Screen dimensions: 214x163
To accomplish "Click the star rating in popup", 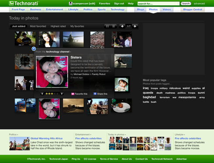I will point(52,94).
